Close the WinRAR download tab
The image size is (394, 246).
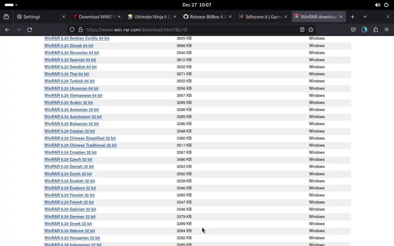[341, 17]
